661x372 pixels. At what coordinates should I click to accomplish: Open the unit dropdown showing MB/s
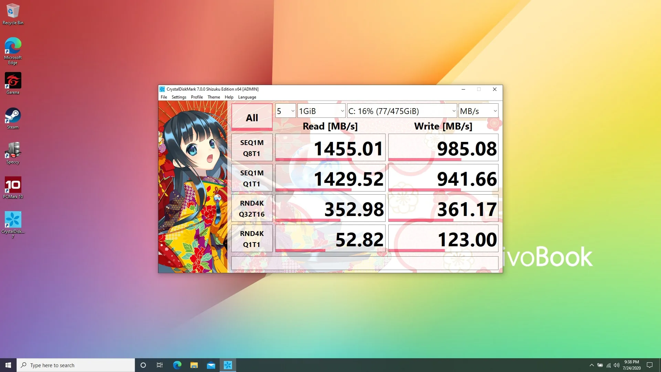coord(478,111)
